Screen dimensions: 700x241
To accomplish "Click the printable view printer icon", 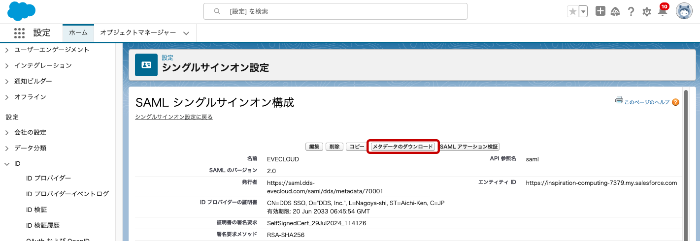I will pyautogui.click(x=619, y=100).
